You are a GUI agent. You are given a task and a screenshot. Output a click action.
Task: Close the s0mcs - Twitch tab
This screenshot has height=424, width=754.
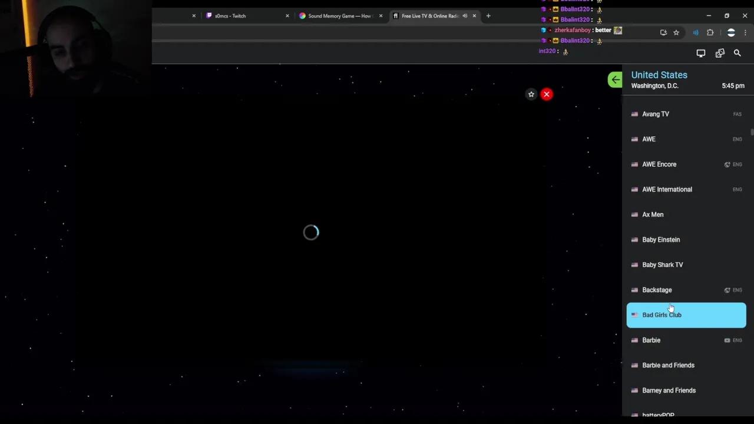pos(287,16)
